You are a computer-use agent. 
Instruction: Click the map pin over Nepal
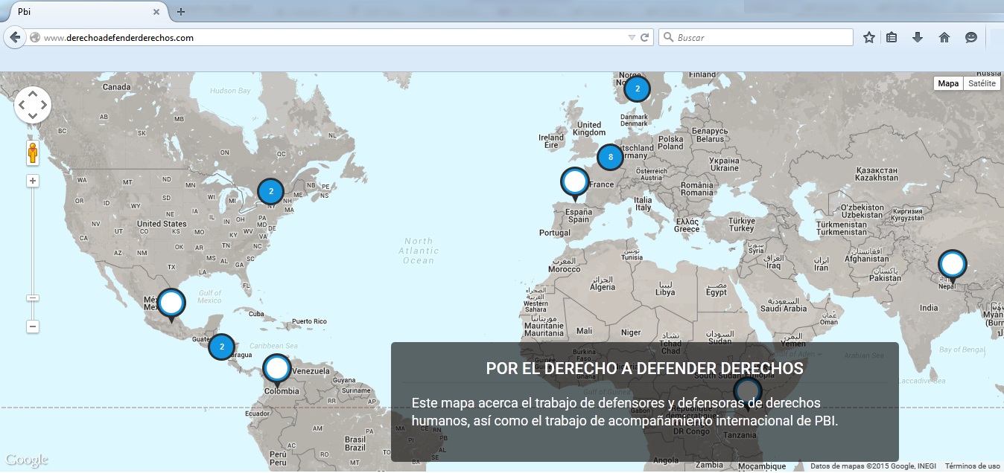pos(952,266)
